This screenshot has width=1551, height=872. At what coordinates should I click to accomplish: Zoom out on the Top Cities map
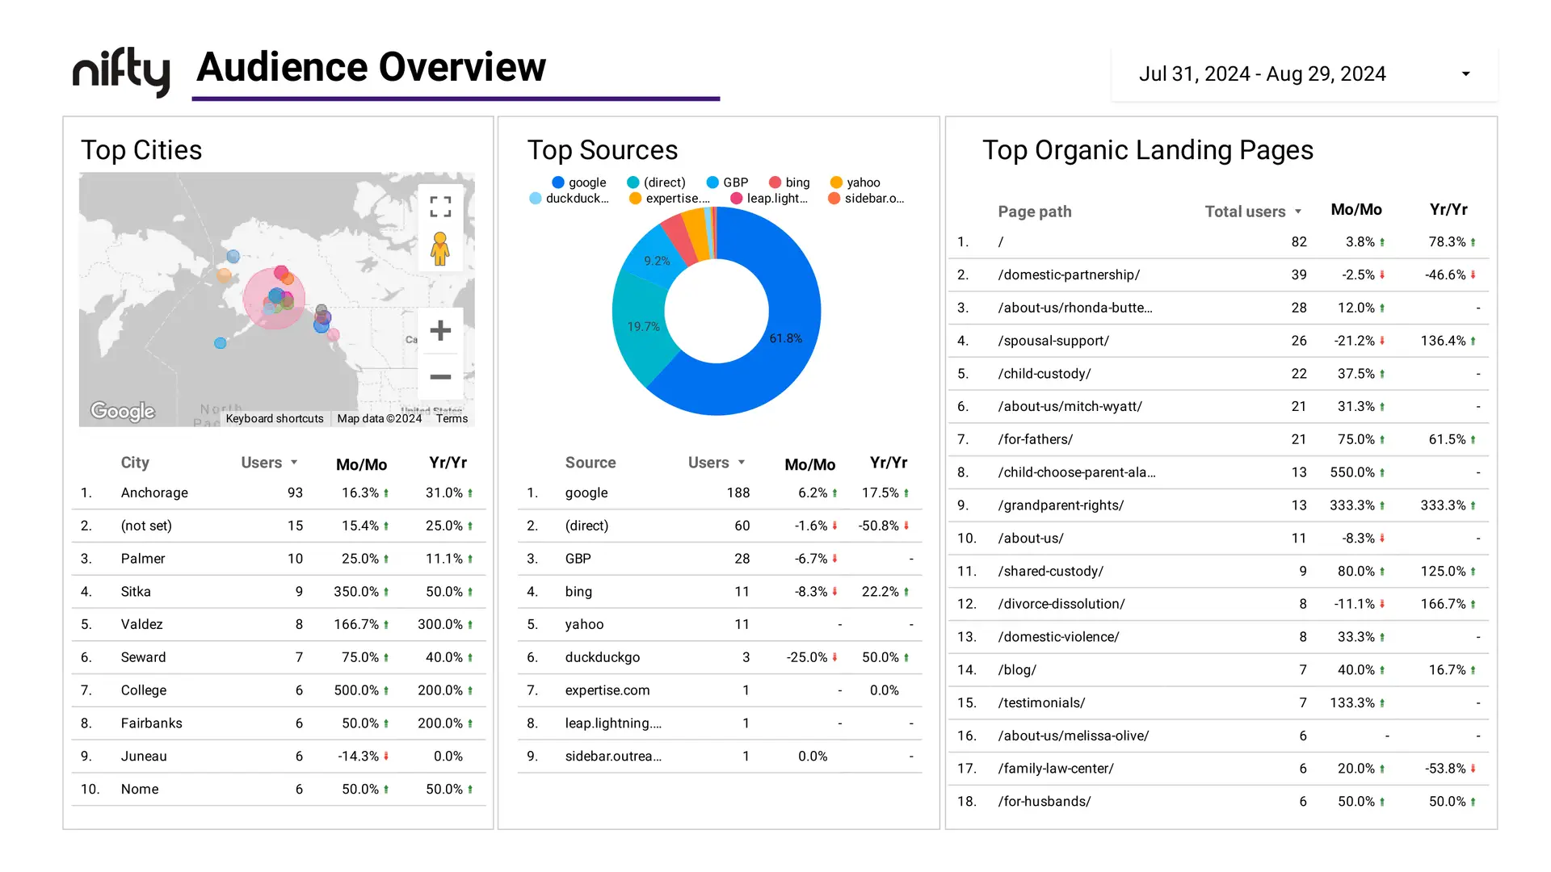click(440, 377)
